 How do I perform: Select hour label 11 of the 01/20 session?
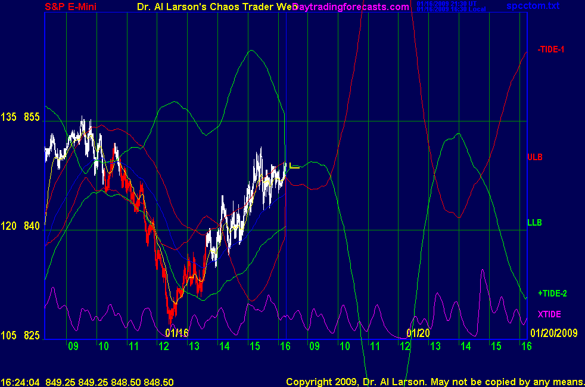tap(375, 347)
